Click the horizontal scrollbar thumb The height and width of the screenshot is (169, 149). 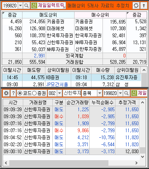pyautogui.click(x=59, y=163)
